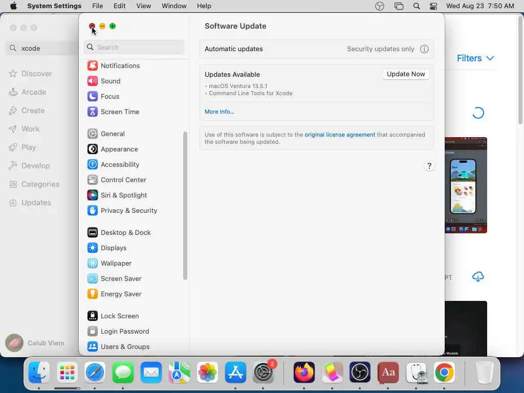Open Firefox from the Dock

pyautogui.click(x=304, y=373)
